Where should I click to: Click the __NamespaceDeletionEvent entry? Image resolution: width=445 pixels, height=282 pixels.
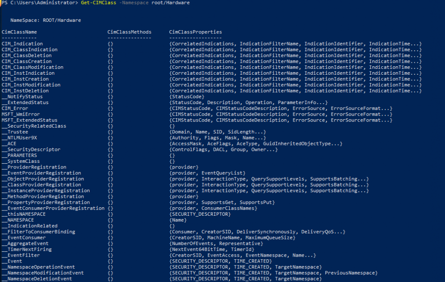(37, 279)
